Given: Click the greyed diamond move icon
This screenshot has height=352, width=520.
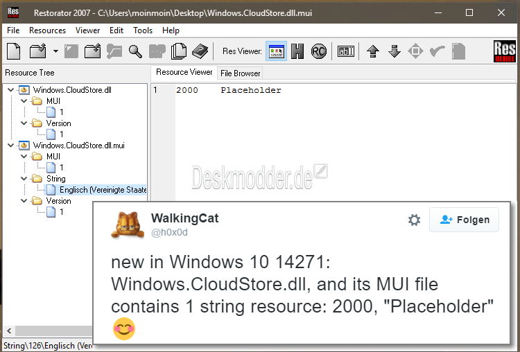Looking at the screenshot, I should pos(415,51).
